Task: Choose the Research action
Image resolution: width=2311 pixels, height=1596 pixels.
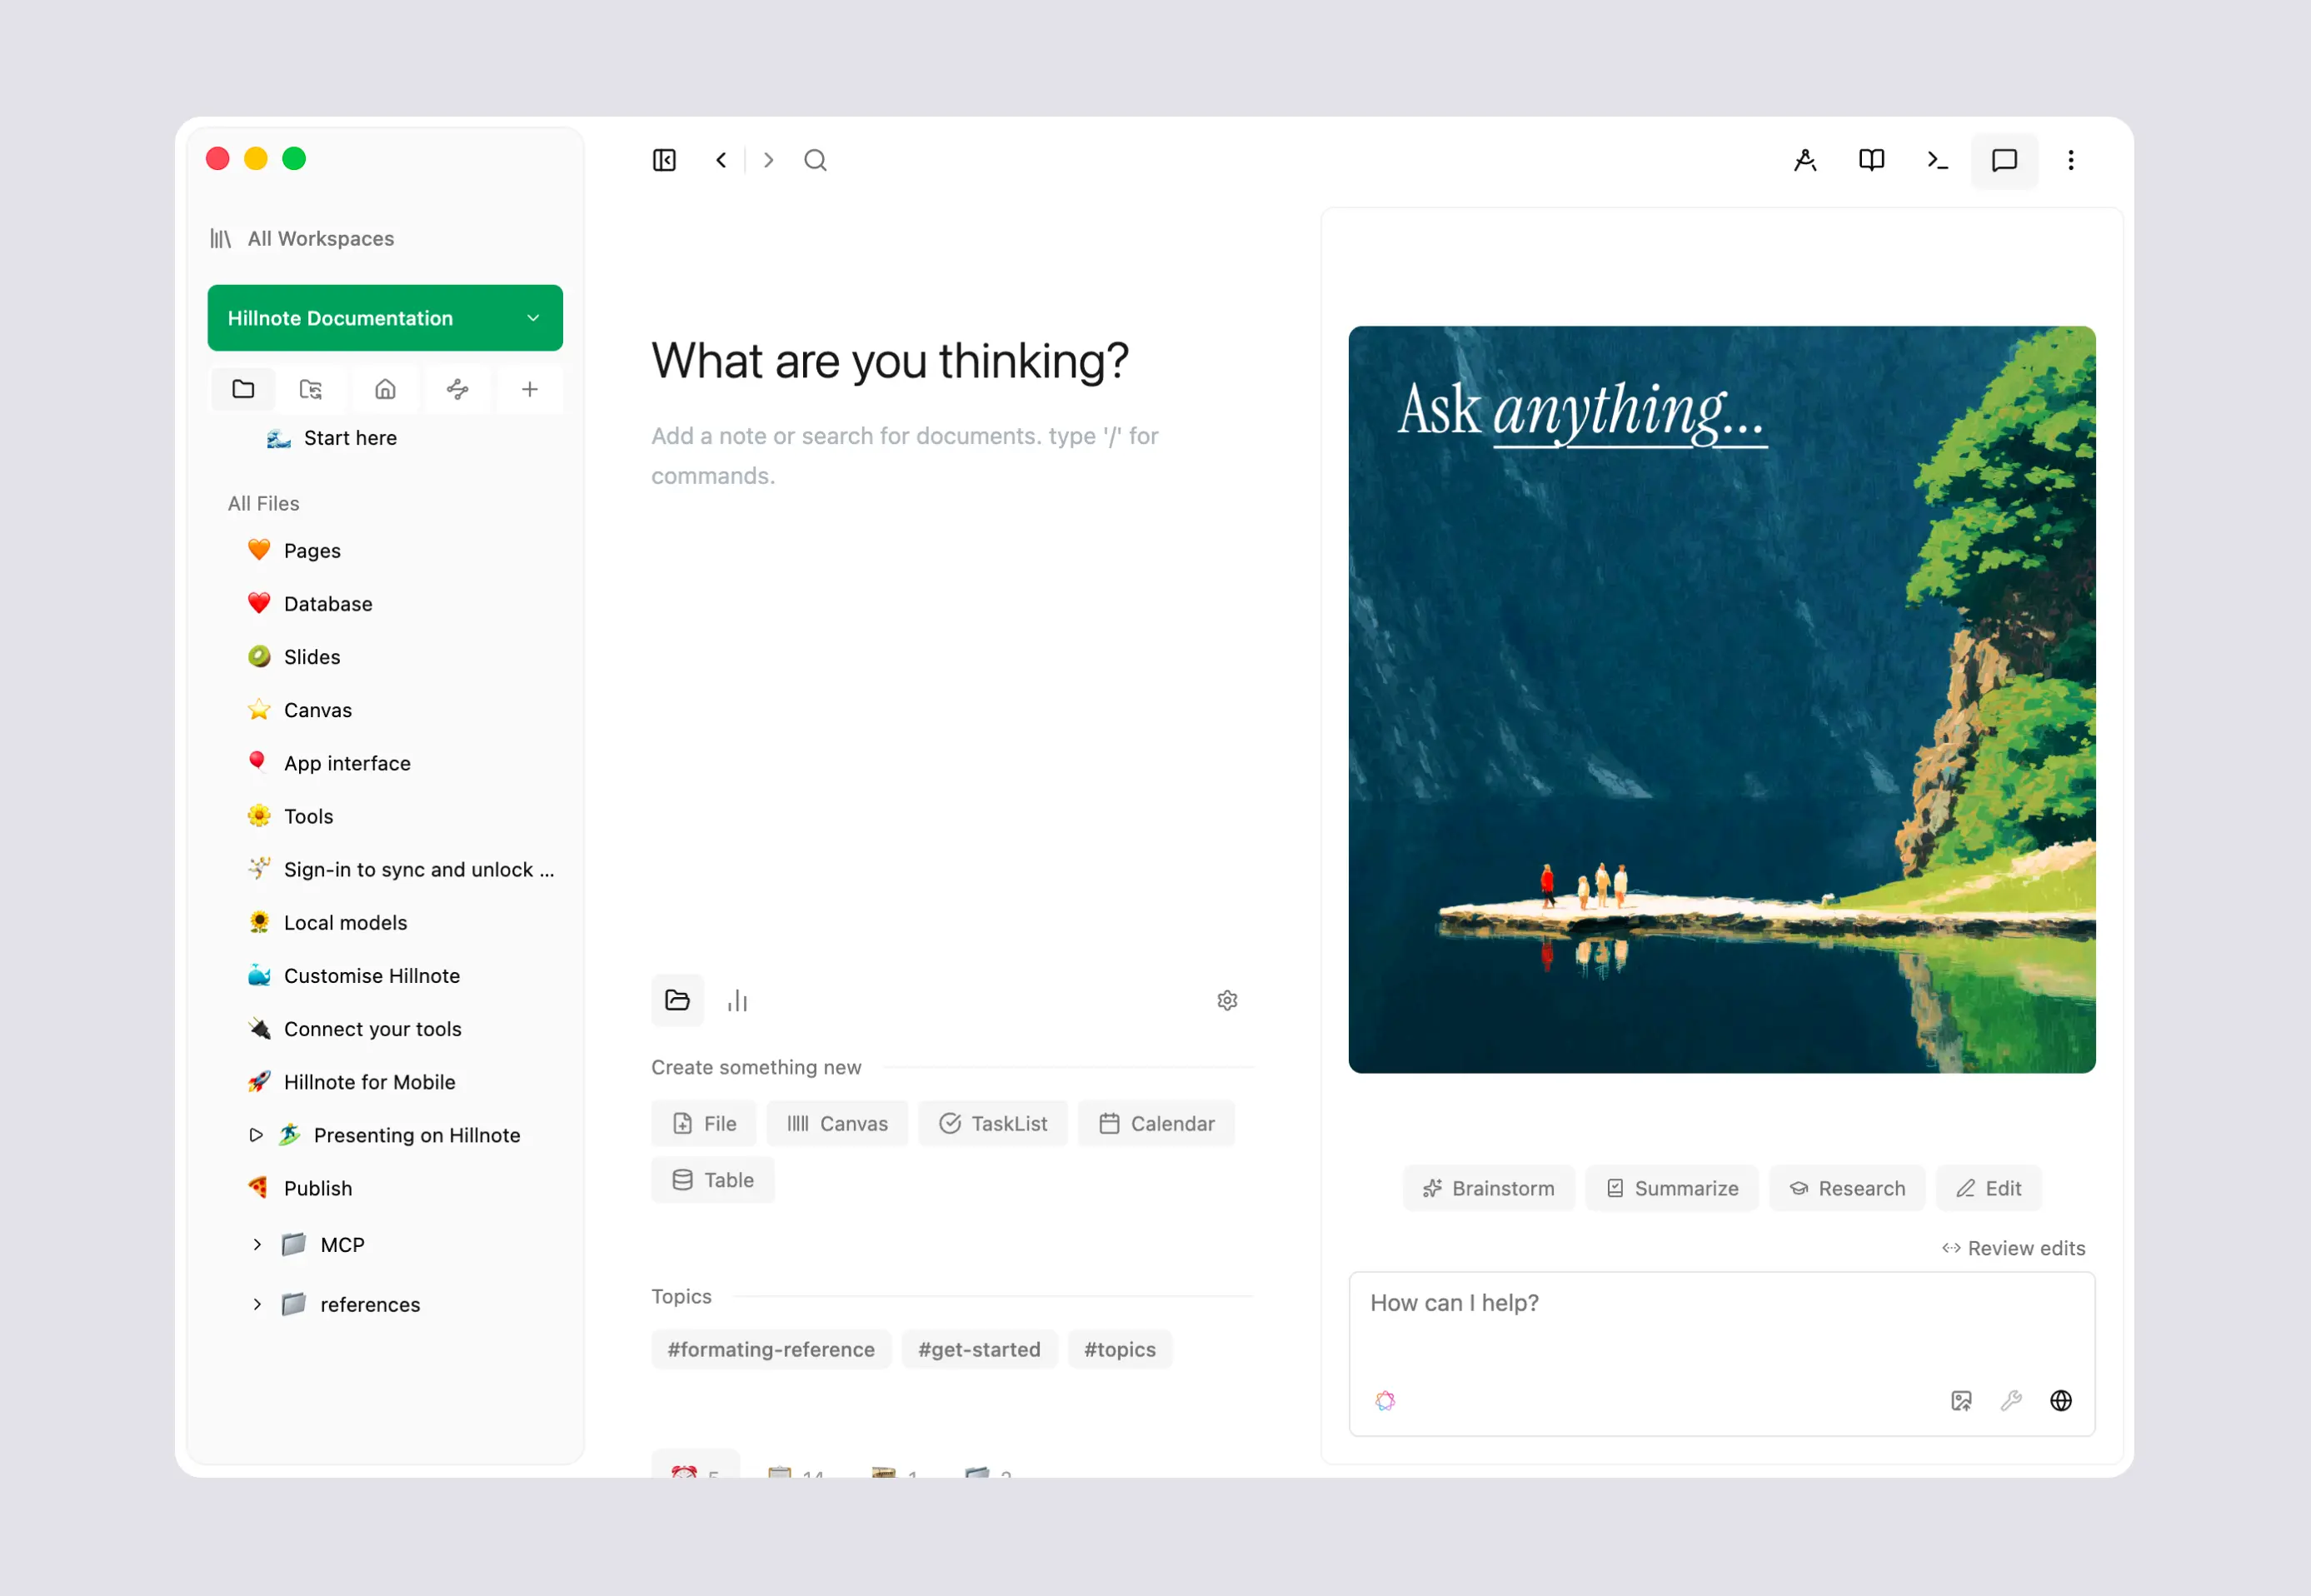Action: 1846,1188
